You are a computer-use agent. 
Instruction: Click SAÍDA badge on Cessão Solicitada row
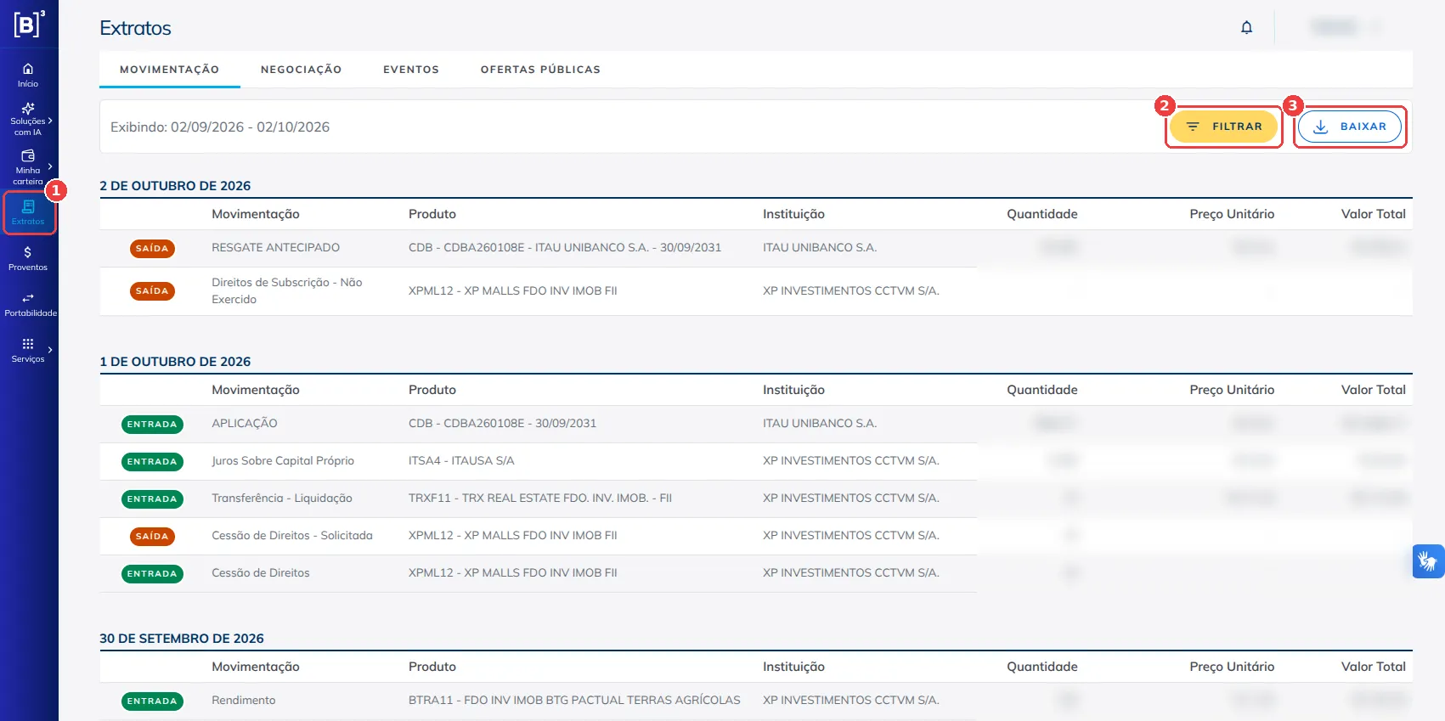pyautogui.click(x=152, y=536)
